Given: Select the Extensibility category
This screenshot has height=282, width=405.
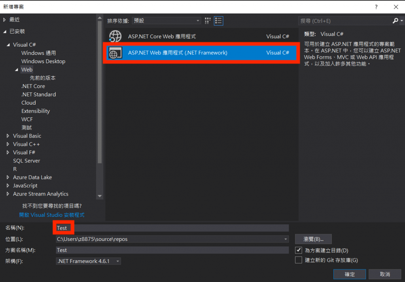Looking at the screenshot, I should tap(36, 111).
